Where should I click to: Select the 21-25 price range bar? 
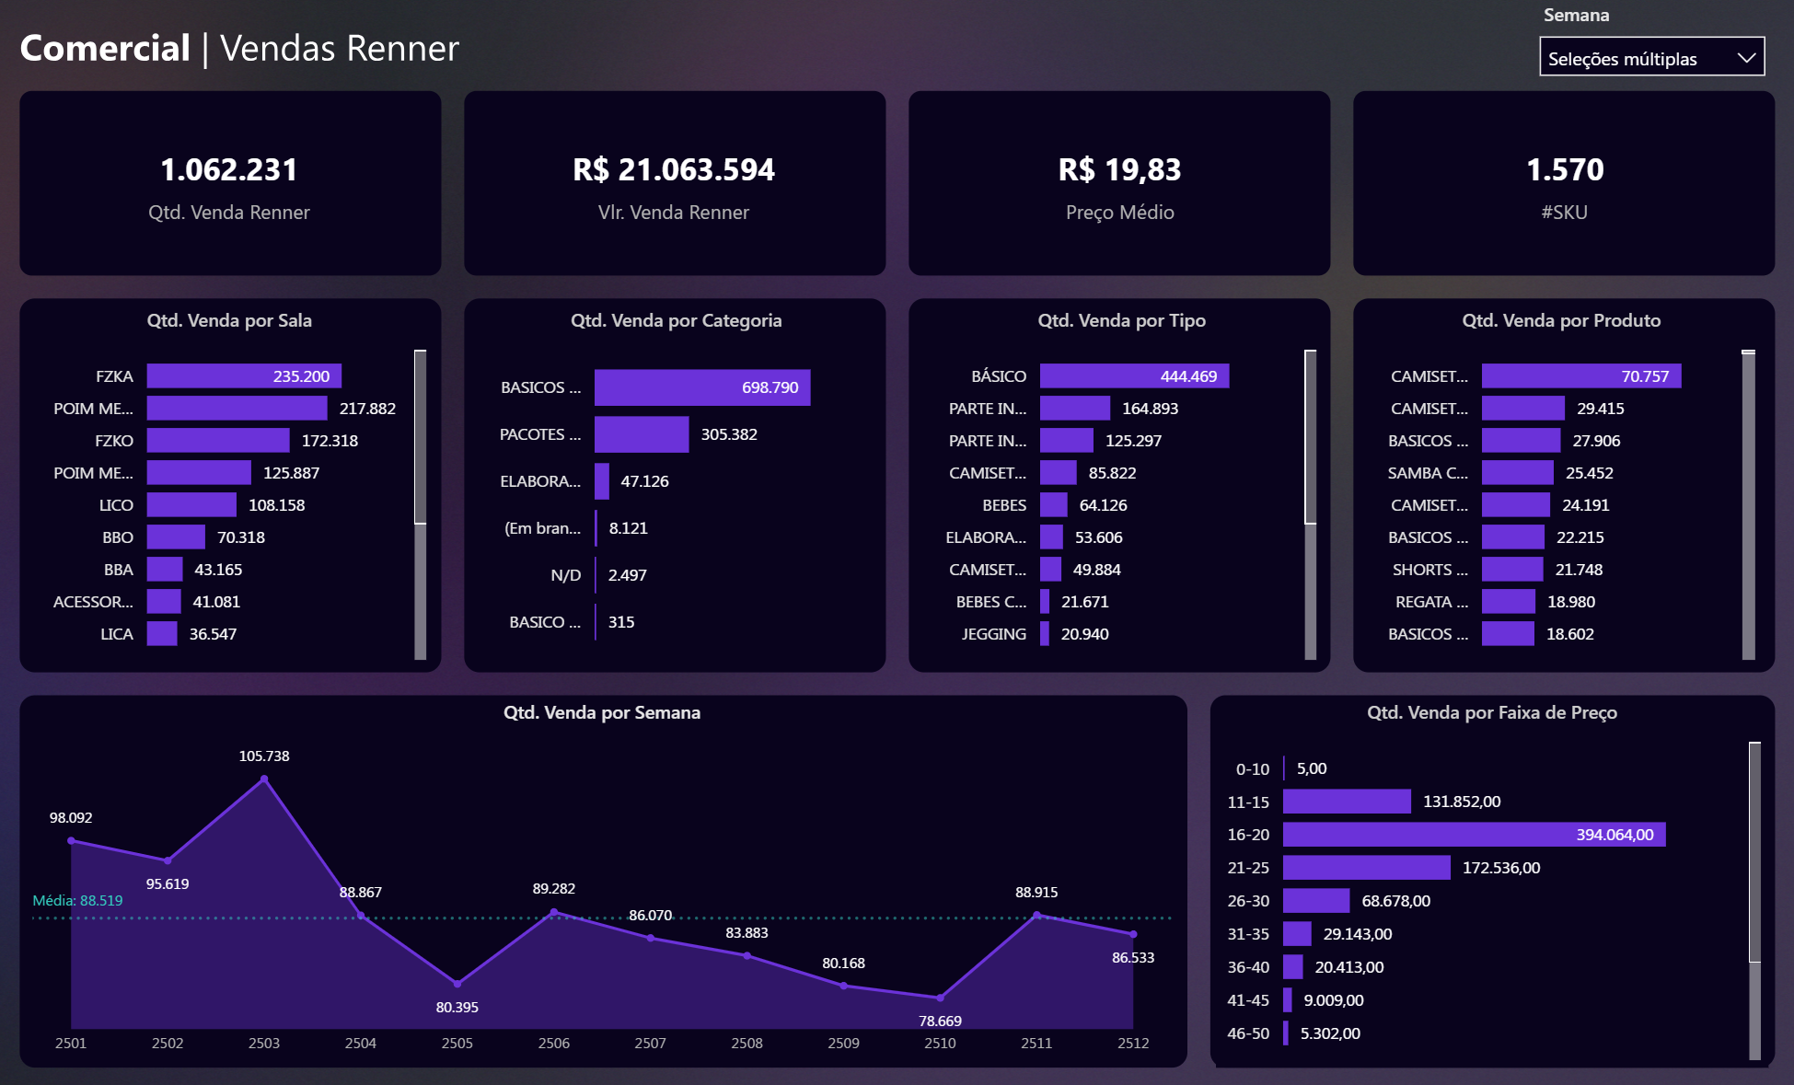point(1366,868)
